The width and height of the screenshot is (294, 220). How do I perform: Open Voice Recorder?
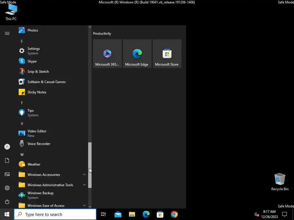pyautogui.click(x=53, y=144)
